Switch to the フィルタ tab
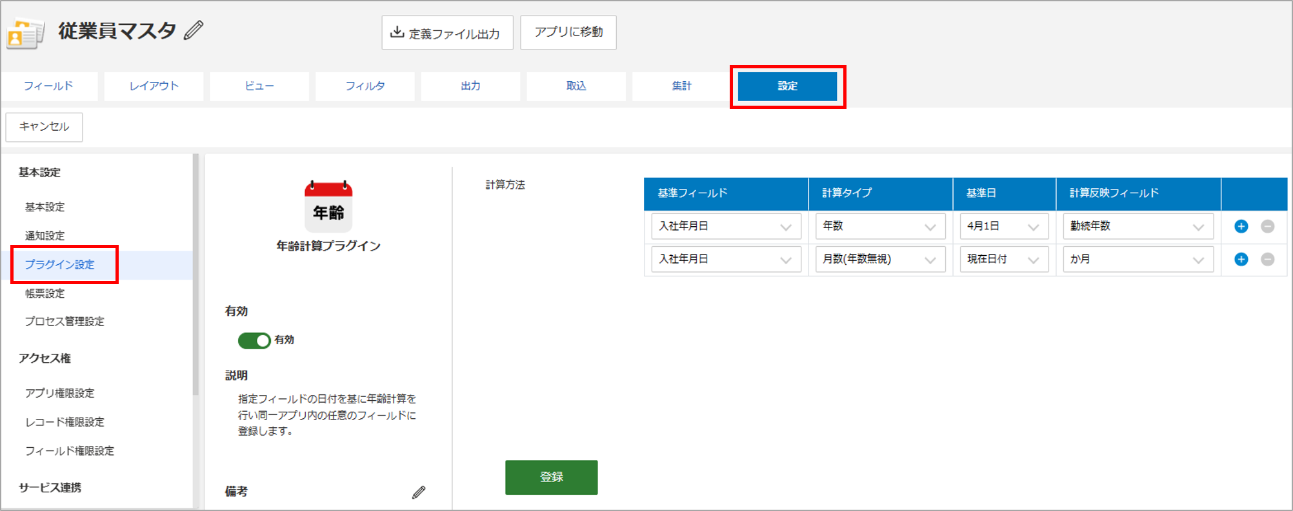1293x511 pixels. tap(365, 86)
